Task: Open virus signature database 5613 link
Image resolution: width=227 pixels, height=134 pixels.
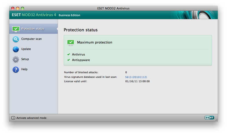Action: (x=136, y=77)
